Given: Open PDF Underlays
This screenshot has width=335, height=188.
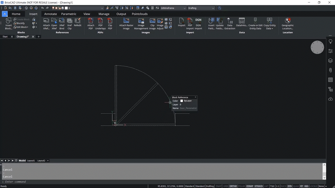Looking at the screenshot, I should click(100, 24).
